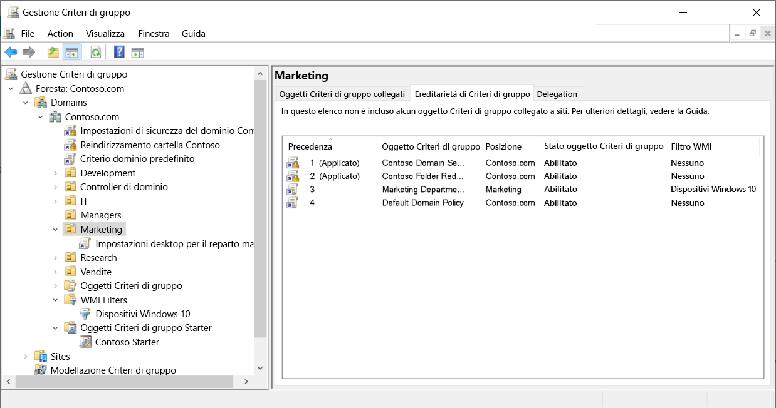Open the Add Forest icon on the toolbar
Viewport: 776px width, 408px height.
pyautogui.click(x=53, y=52)
